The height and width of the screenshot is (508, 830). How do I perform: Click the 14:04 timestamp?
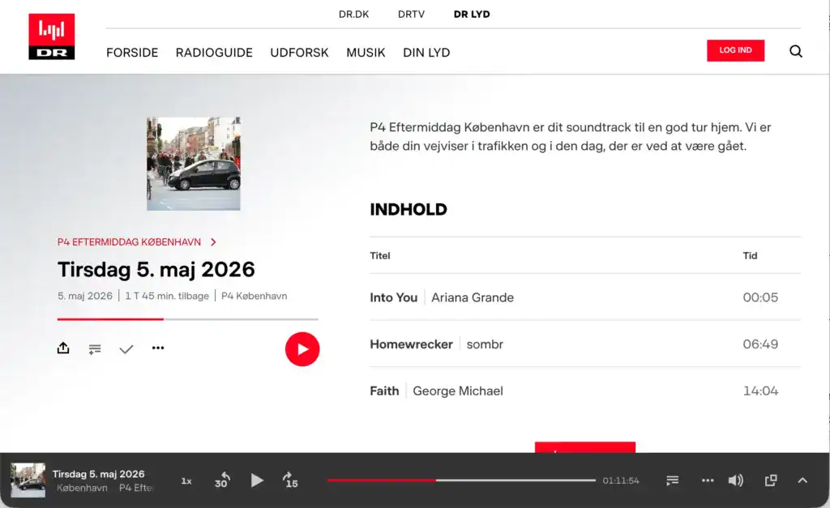pyautogui.click(x=760, y=391)
